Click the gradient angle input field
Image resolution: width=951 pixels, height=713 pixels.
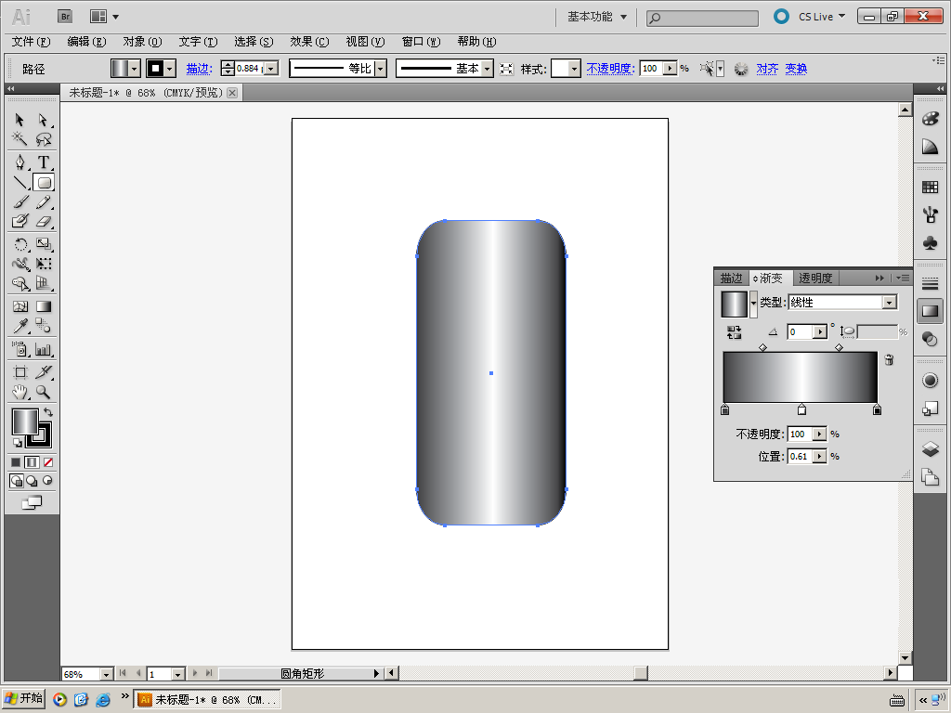[799, 331]
